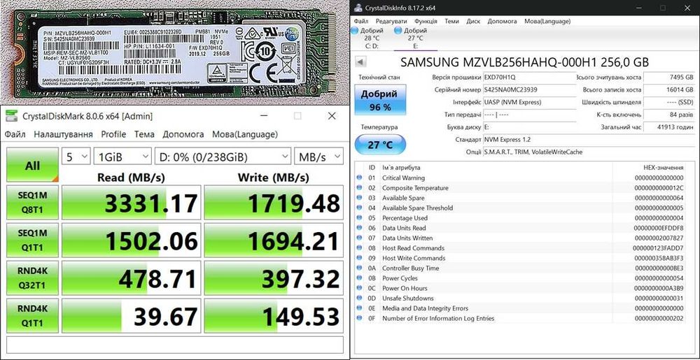Start the SEQ1M Q8T1 benchmark
The image size is (700, 360).
33,203
